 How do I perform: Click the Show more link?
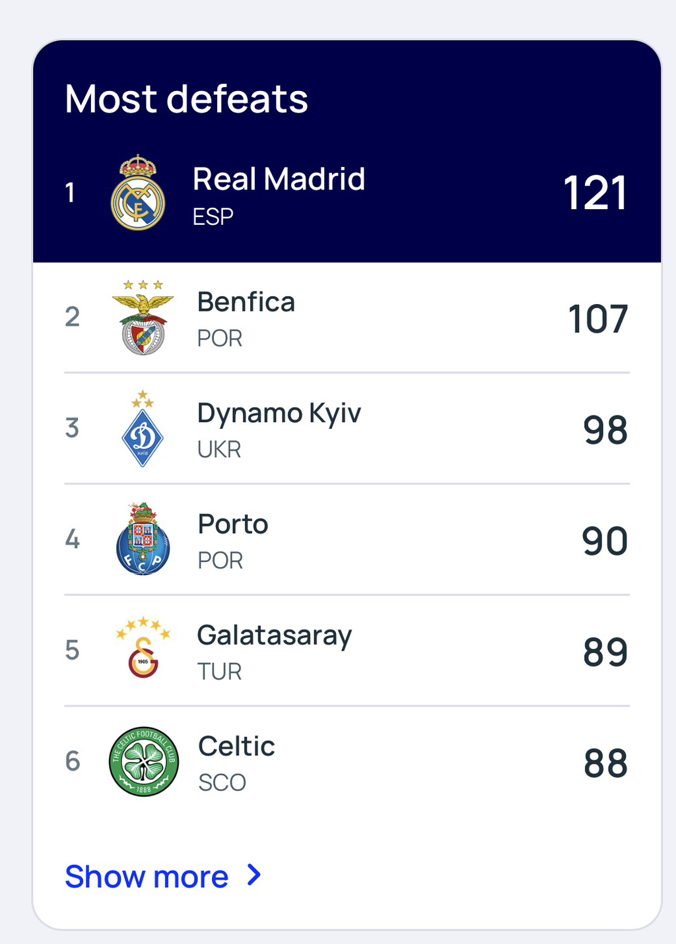[147, 877]
